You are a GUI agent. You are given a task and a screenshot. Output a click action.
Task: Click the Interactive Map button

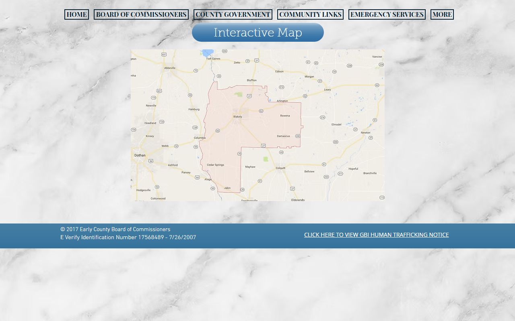pyautogui.click(x=258, y=33)
